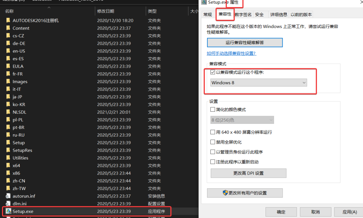The height and width of the screenshot is (218, 363).
Task: Switch to the 详细信息 tab
Action: tap(279, 14)
